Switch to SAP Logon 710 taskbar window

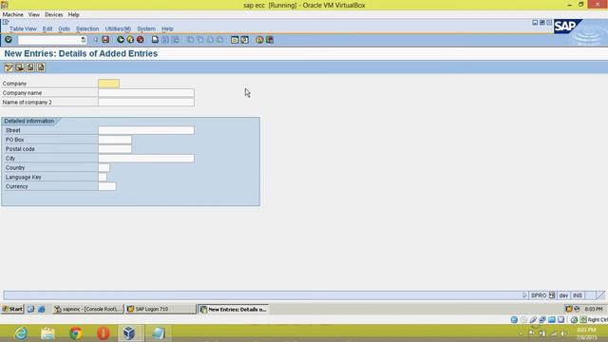click(x=161, y=309)
